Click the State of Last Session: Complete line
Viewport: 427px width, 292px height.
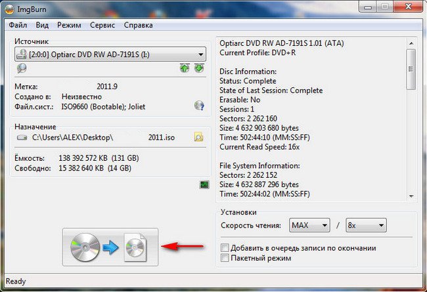point(271,91)
